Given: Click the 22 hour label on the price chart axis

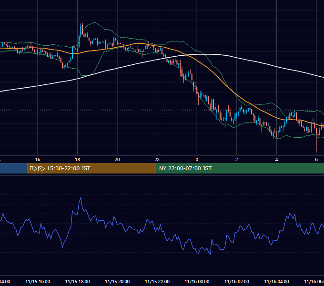Looking at the screenshot, I should click(157, 160).
